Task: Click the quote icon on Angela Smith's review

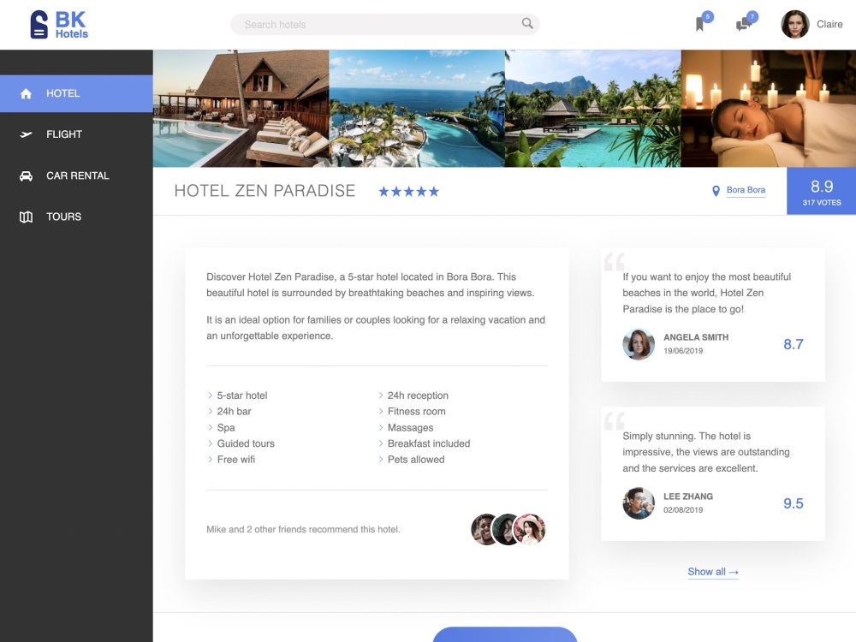Action: pos(616,261)
